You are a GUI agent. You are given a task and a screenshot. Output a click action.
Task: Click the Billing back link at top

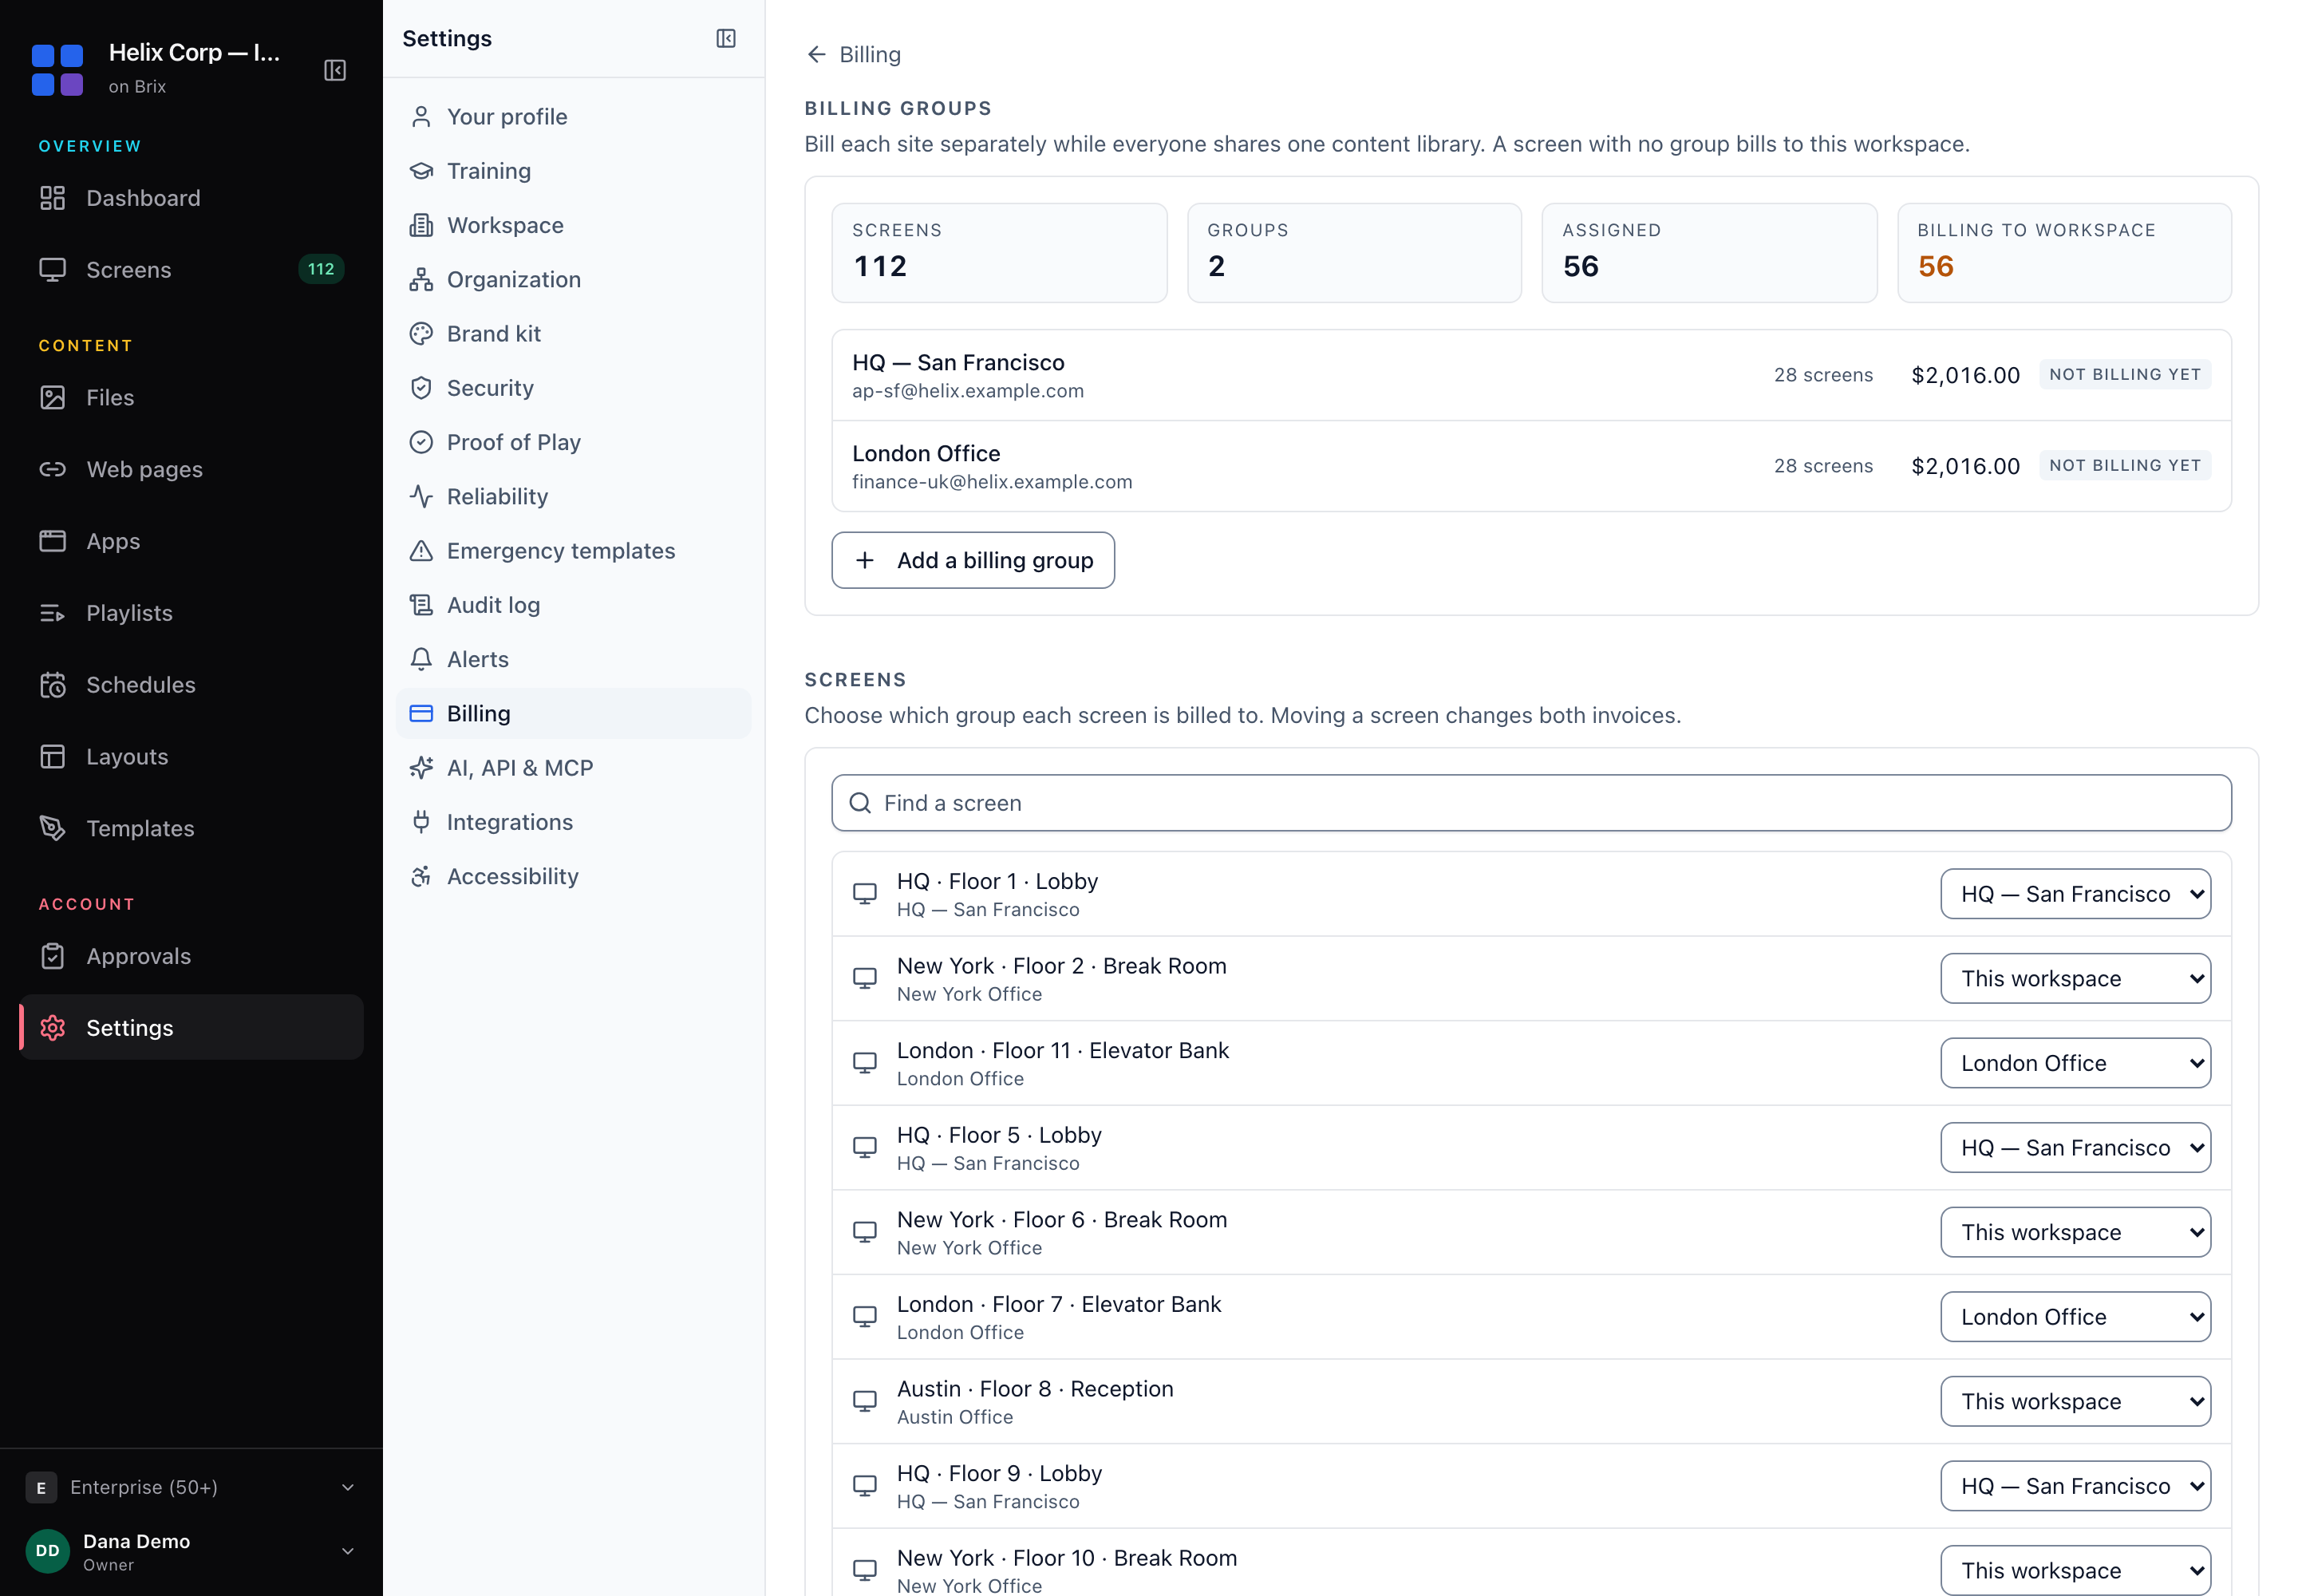pyautogui.click(x=853, y=54)
